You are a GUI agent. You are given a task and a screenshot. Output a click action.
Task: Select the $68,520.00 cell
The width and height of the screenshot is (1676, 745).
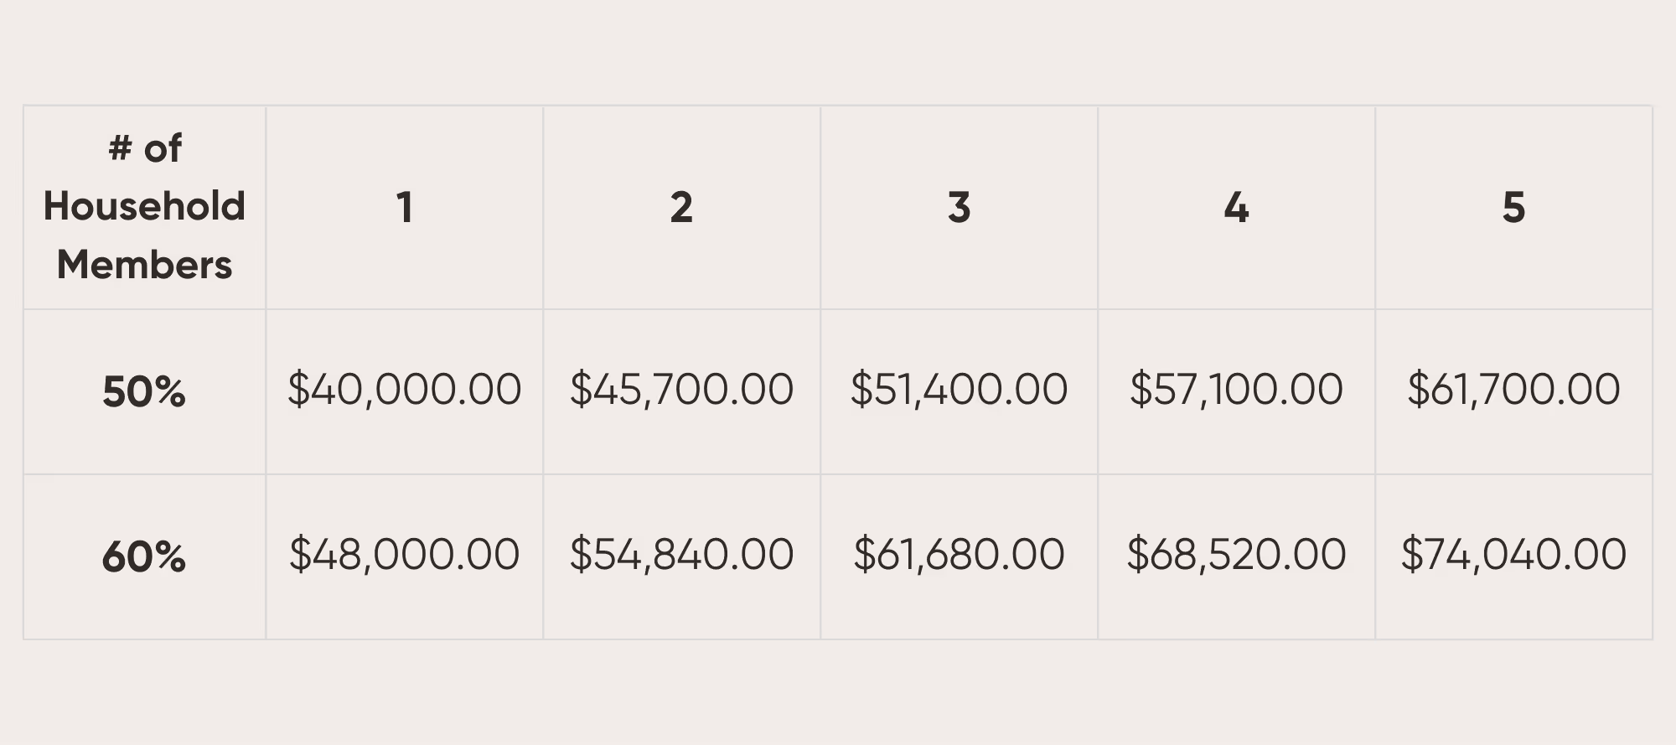(1237, 556)
